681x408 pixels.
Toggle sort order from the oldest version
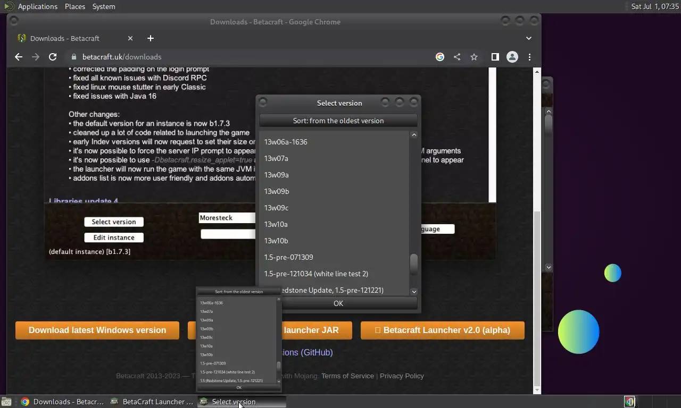pos(338,121)
